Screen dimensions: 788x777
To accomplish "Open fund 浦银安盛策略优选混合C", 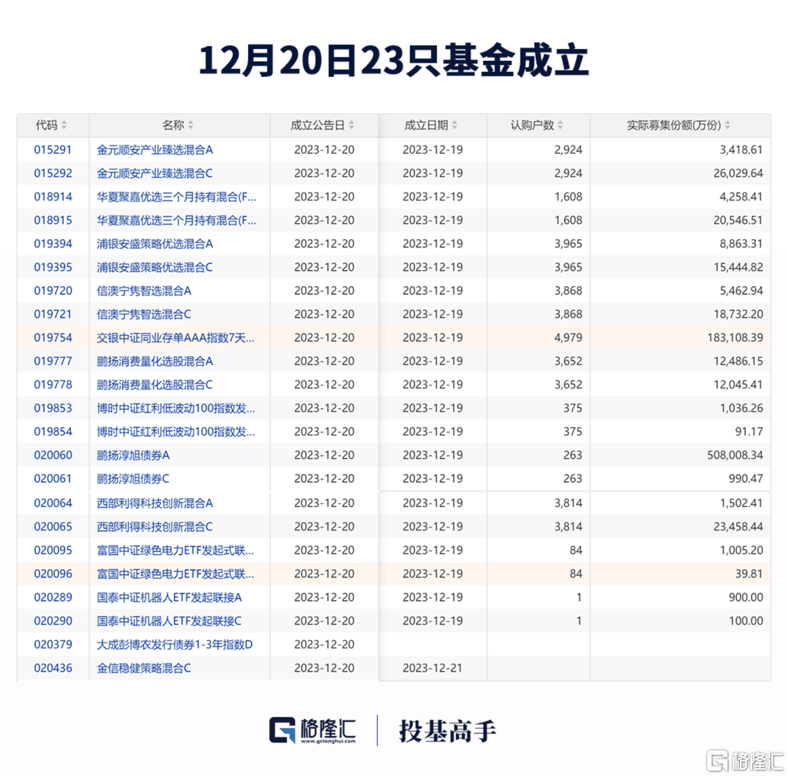I will tap(155, 267).
